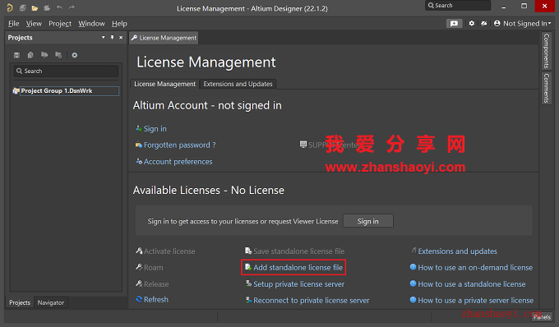Click the Projects panel gear settings icon
The image size is (559, 327).
[75, 55]
